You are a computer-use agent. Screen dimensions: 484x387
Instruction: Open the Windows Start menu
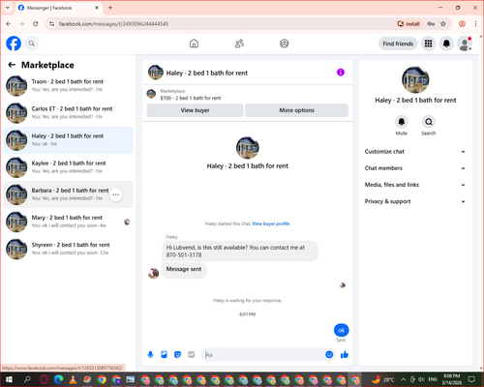9,379
